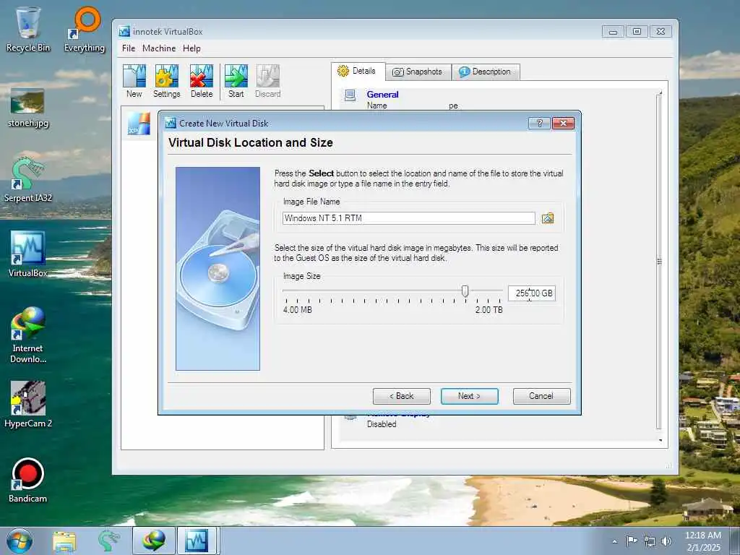Image resolution: width=740 pixels, height=555 pixels.
Task: Click the volume speaker tray icon
Action: pyautogui.click(x=666, y=541)
